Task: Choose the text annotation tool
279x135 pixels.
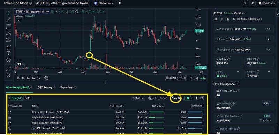Action: point(8,53)
